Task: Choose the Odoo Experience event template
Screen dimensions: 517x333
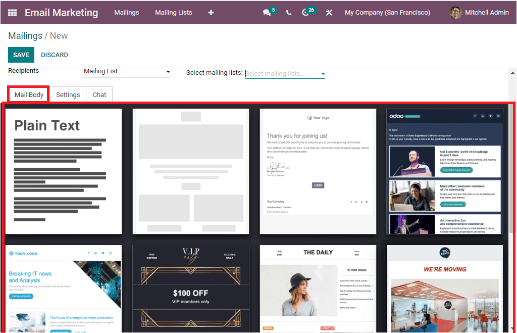Action: [x=445, y=171]
